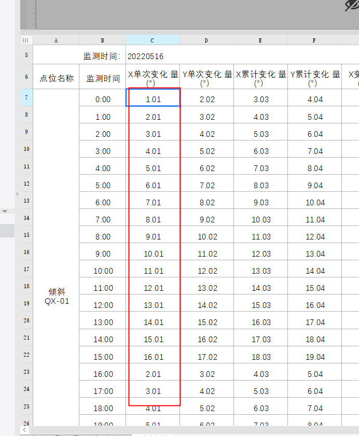Select the merged cell 倾斜 QX-01
359x436 pixels.
point(56,296)
